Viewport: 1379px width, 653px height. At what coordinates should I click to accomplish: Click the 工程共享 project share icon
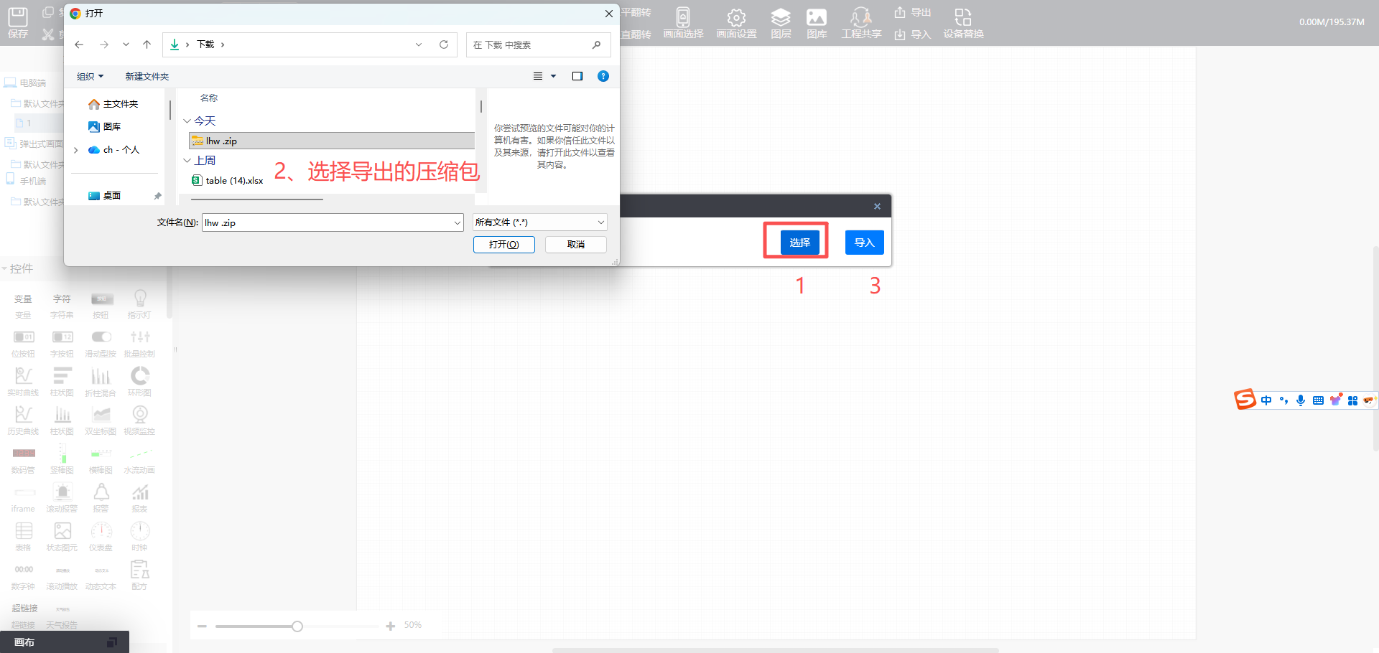[861, 23]
